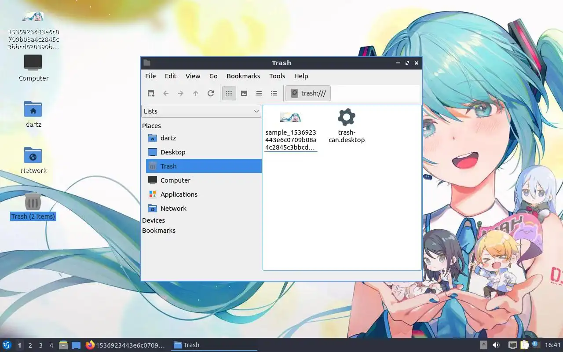Select dartz home in Places
Screen dimensions: 563x352
(x=204, y=138)
